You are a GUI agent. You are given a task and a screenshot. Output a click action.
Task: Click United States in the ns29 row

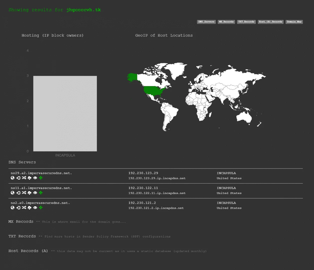pos(229,178)
